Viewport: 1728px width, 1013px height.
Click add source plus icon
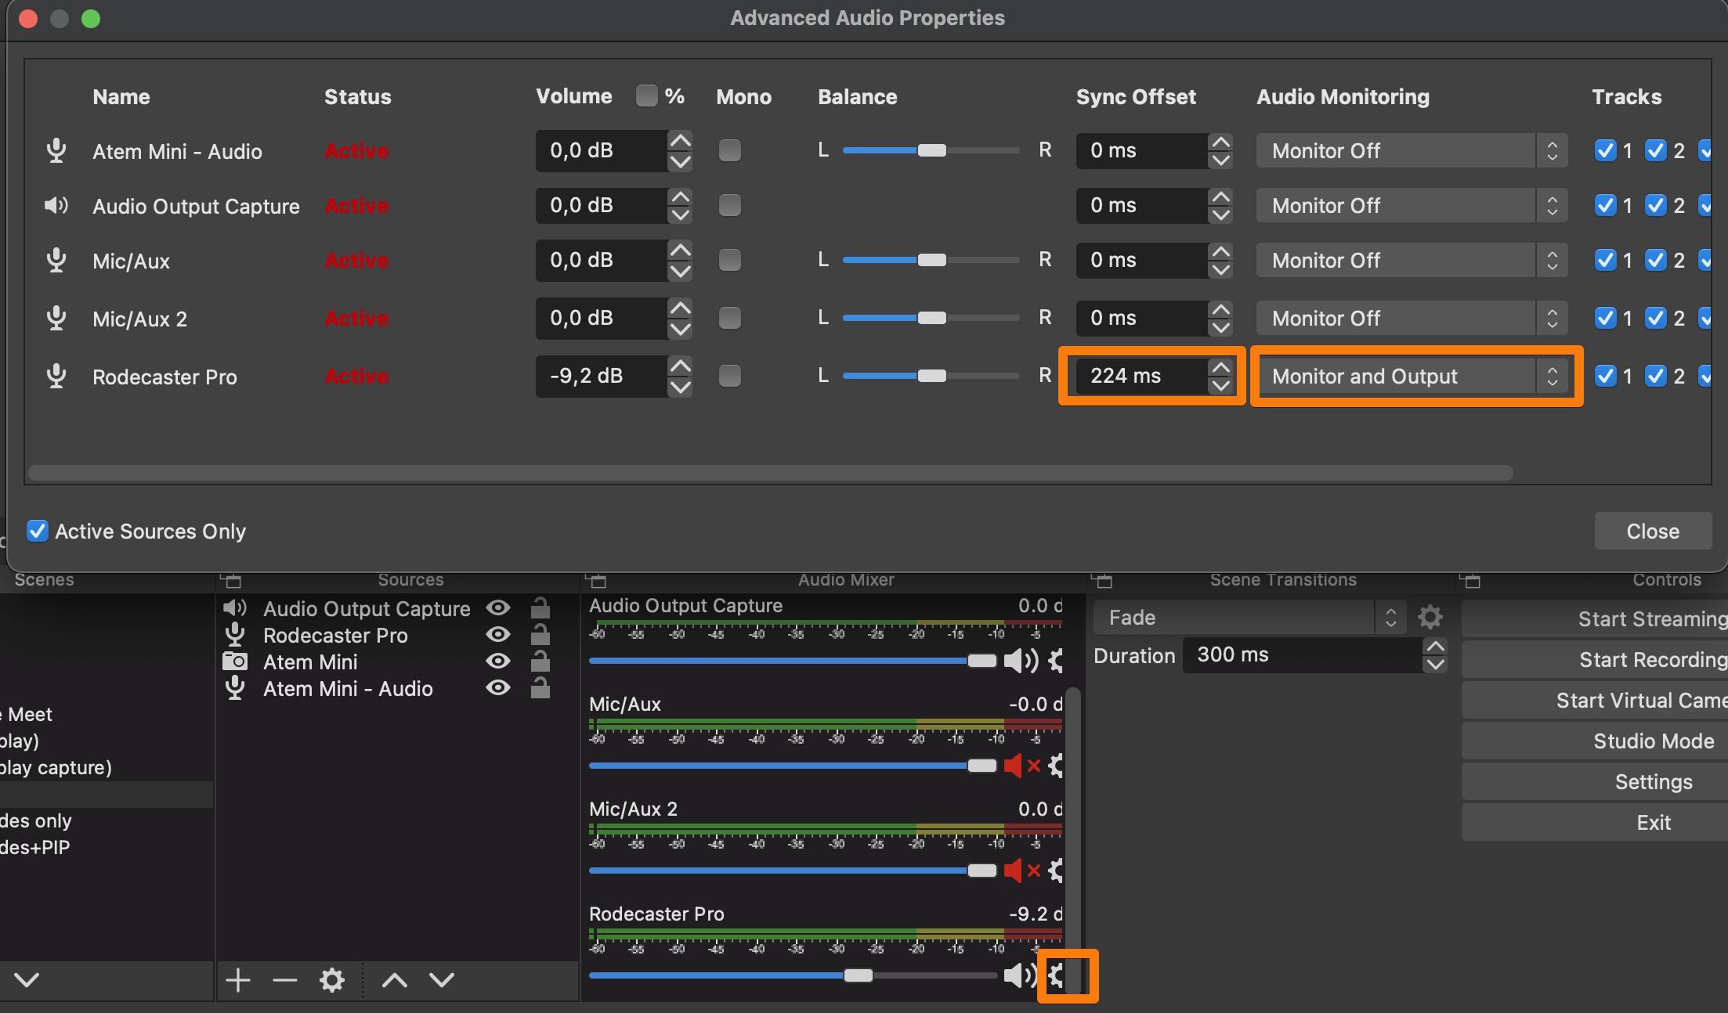238,980
